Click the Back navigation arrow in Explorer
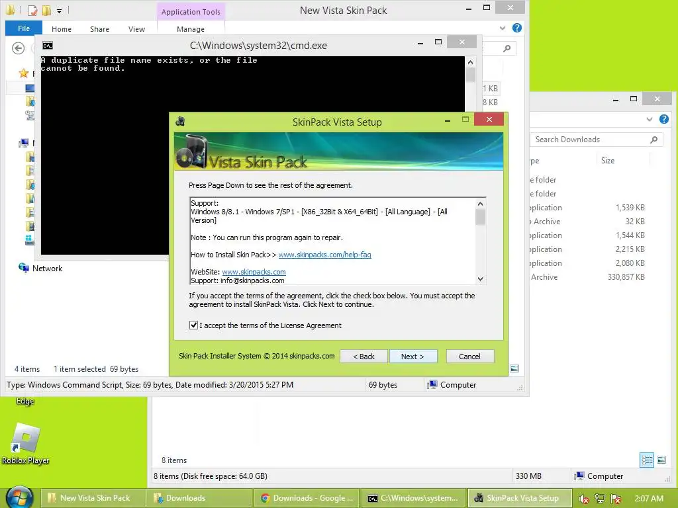 coord(18,48)
